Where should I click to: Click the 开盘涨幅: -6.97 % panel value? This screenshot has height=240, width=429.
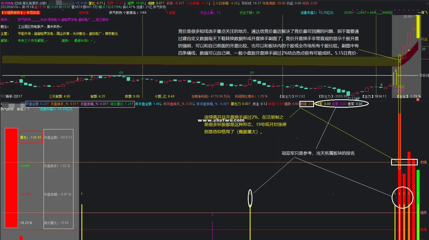[x=58, y=194]
